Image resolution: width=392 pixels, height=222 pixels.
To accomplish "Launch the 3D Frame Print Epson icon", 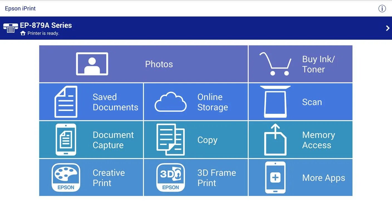I will click(x=171, y=178).
